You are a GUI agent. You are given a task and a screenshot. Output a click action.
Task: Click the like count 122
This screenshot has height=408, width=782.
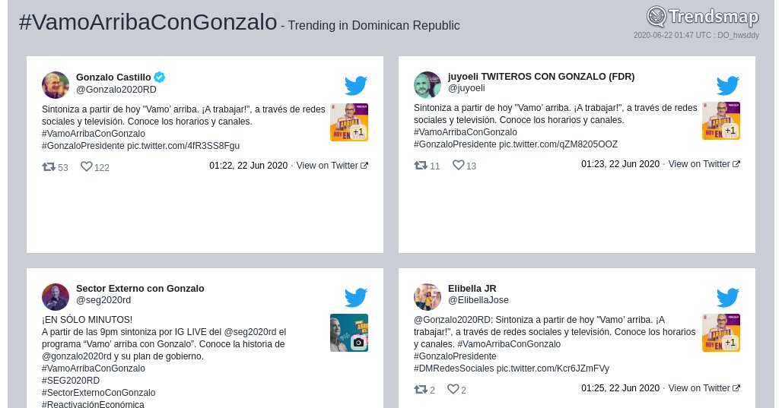pos(102,167)
